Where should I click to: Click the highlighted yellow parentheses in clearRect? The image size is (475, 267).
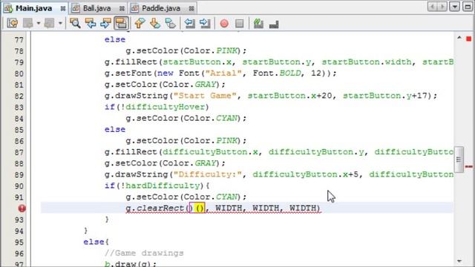(x=200, y=208)
